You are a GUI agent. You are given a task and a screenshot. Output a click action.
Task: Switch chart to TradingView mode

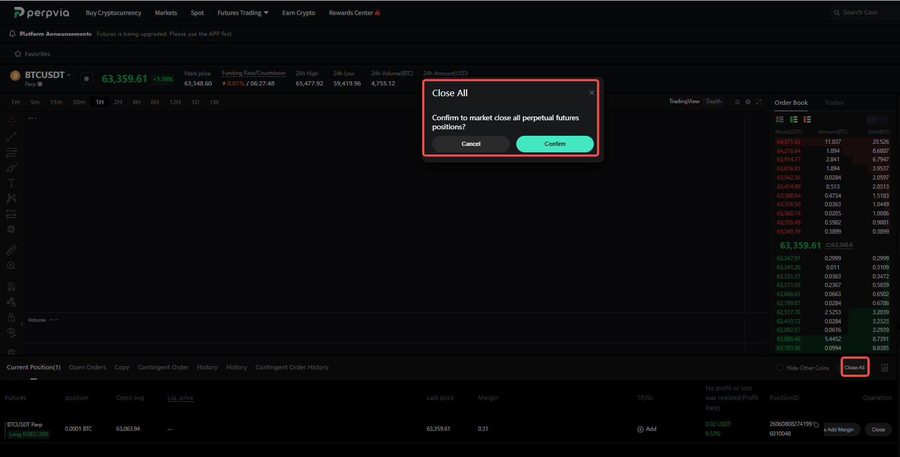(684, 102)
